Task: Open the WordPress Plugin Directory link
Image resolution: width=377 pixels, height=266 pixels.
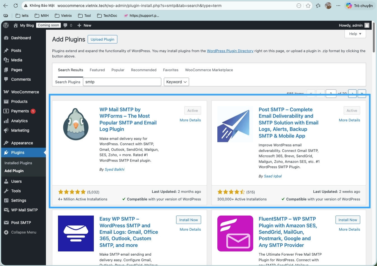Action: pyautogui.click(x=230, y=51)
